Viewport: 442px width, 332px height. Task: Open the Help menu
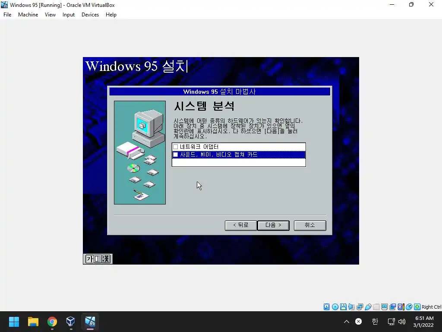click(111, 15)
